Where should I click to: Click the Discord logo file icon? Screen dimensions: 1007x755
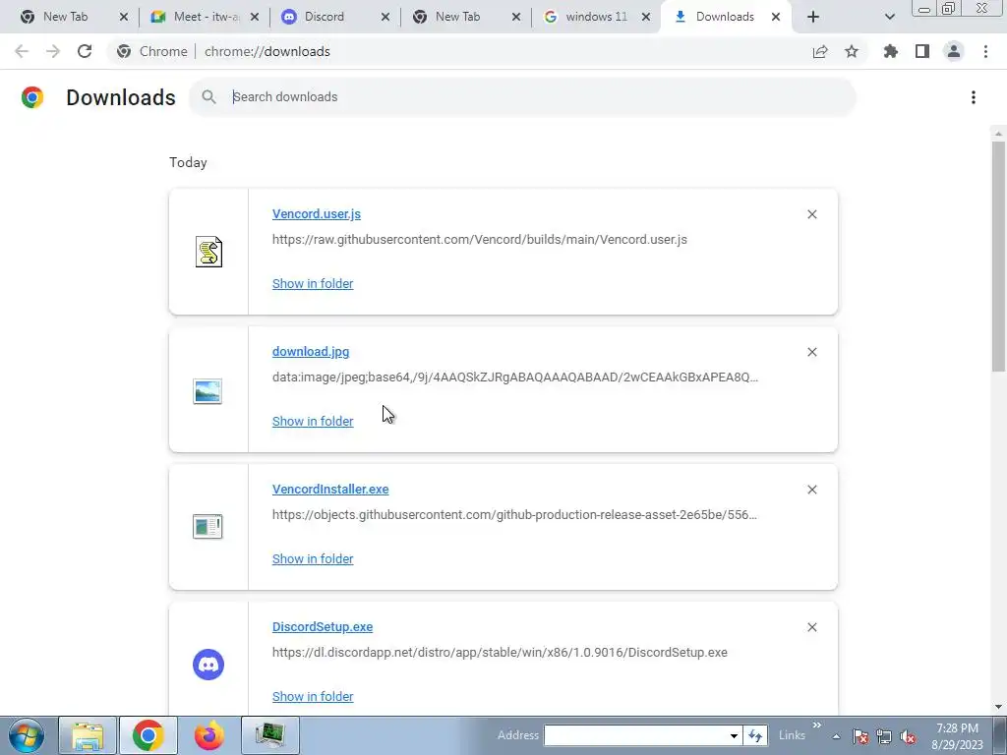pyautogui.click(x=208, y=664)
